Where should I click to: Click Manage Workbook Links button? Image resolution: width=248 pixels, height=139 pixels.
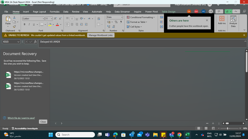(101, 35)
